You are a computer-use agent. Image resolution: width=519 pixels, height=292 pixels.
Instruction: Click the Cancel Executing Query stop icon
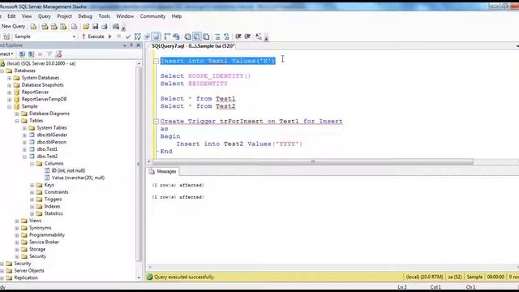[x=119, y=36]
